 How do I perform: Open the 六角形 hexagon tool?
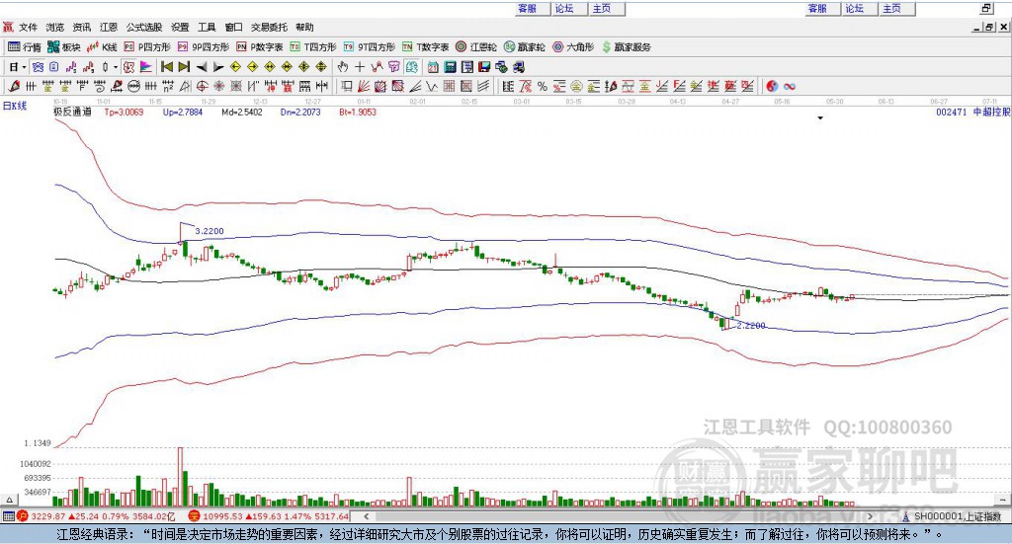pos(573,47)
